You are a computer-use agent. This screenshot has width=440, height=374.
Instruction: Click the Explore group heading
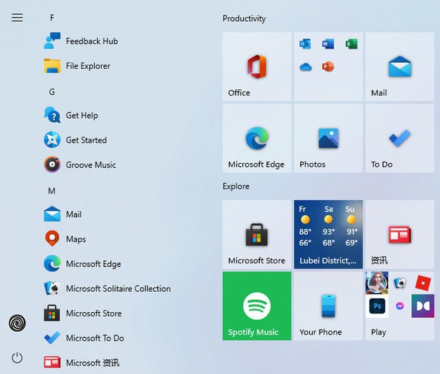[x=236, y=186]
